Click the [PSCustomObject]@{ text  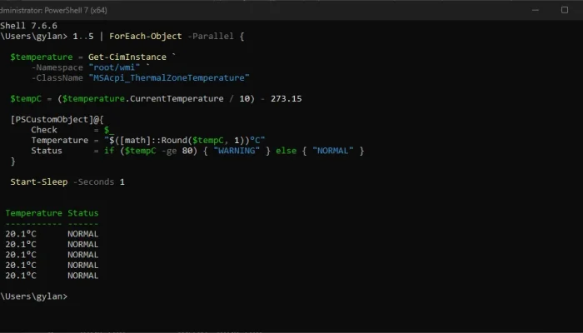pos(57,119)
